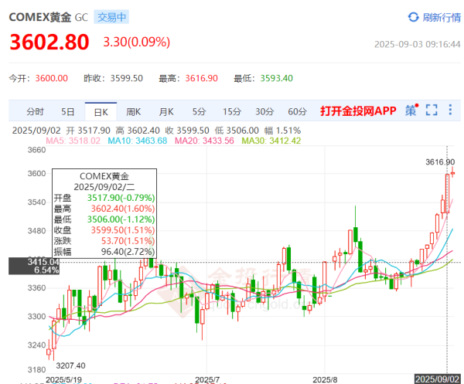
Task: Click tooltip change 53.70(1.51%)
Action: pos(128,241)
